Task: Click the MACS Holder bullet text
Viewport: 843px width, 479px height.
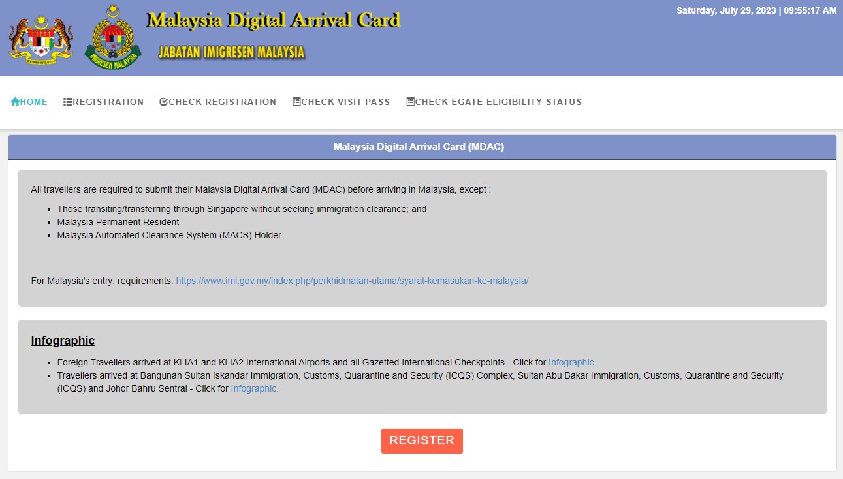Action: 169,235
